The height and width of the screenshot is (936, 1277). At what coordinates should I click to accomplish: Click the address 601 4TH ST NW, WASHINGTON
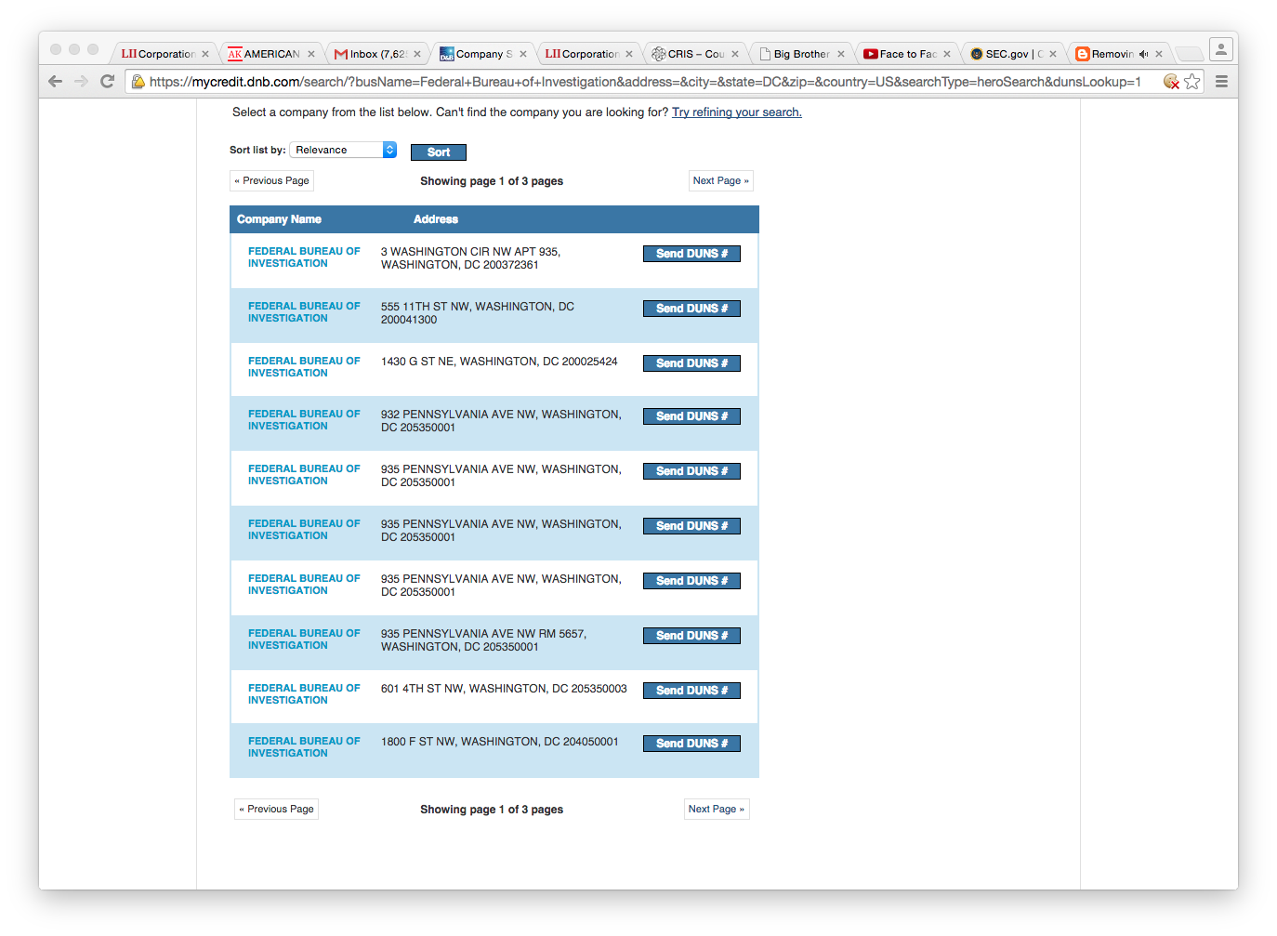click(504, 689)
